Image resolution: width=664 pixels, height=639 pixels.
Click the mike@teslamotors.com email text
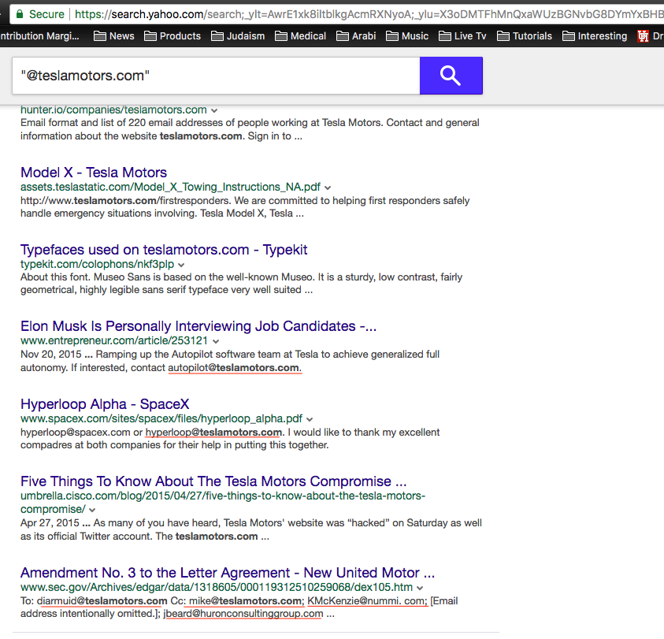click(x=245, y=601)
